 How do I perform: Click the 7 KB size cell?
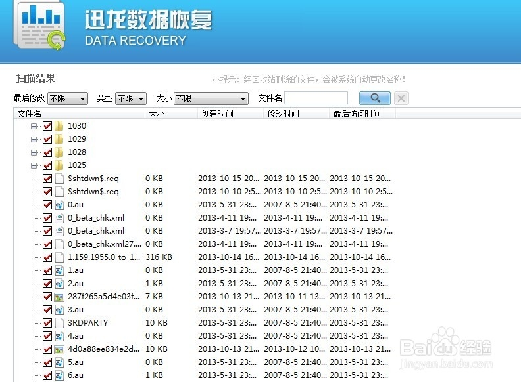coord(154,297)
